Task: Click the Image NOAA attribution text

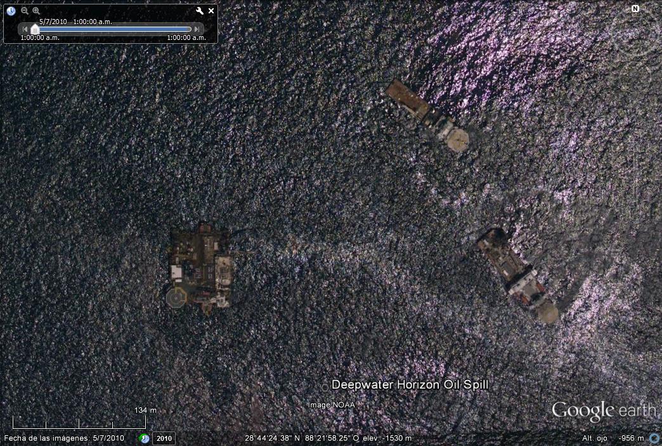Action: pyautogui.click(x=331, y=405)
